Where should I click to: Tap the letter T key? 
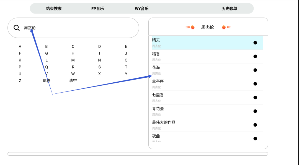tap(126, 67)
